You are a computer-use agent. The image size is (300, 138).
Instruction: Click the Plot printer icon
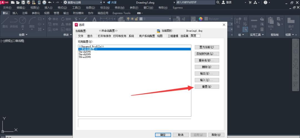(x=44, y=2)
